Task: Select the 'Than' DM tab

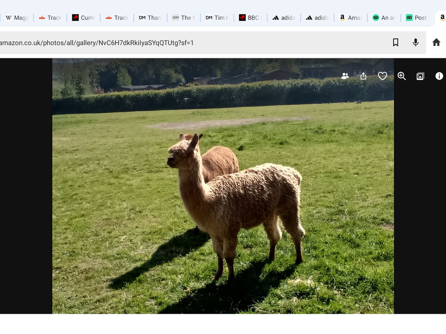Action: click(x=150, y=18)
